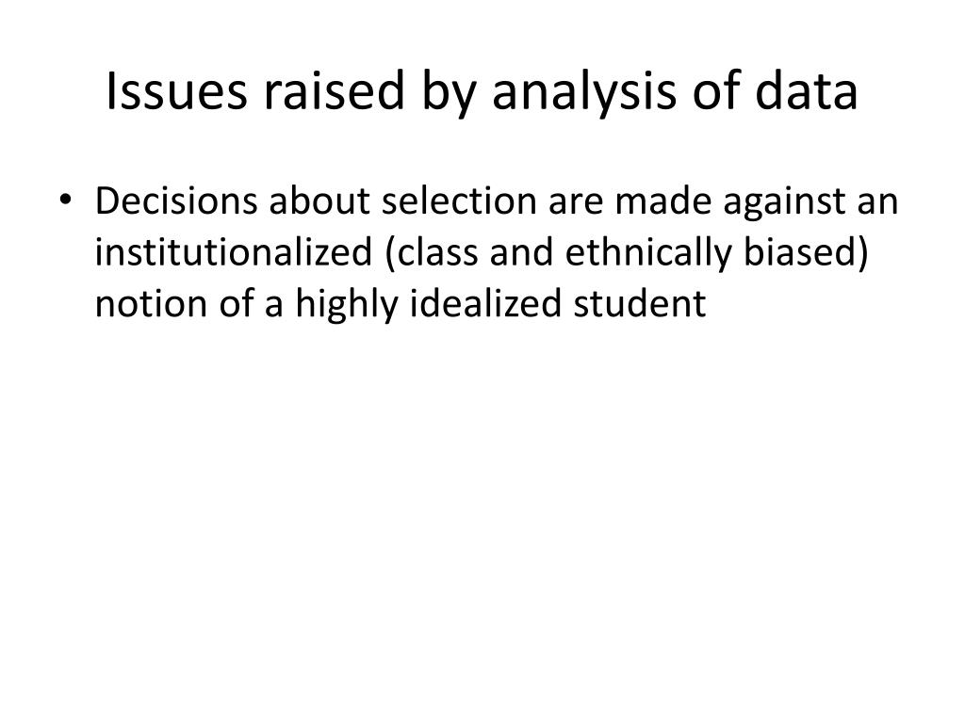
Task: Click the word 'biased)' ending the second line
Action: point(807,254)
